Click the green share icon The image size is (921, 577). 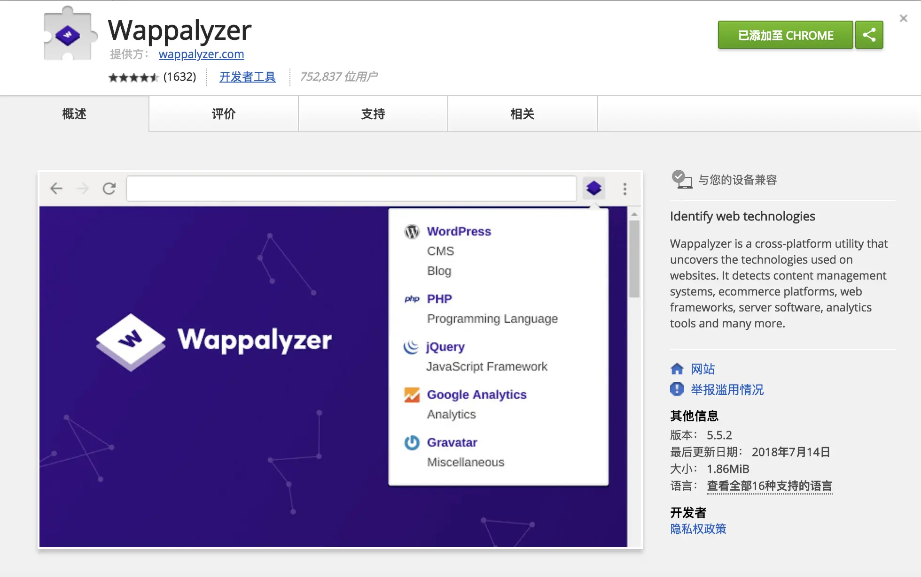coord(869,34)
